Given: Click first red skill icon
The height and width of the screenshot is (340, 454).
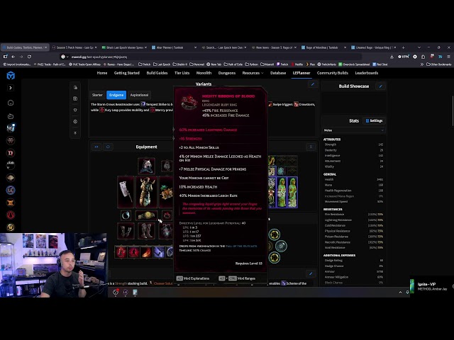Looking at the screenshot, I should 121,252.
